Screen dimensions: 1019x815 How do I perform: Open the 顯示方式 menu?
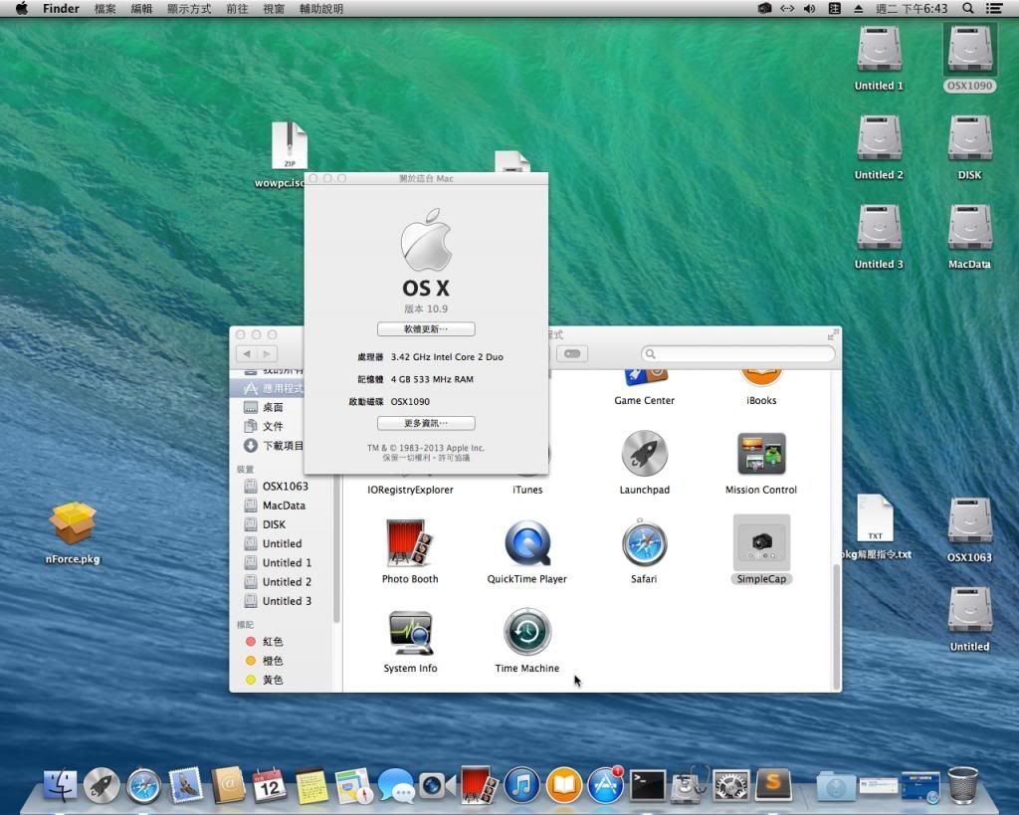pos(189,8)
